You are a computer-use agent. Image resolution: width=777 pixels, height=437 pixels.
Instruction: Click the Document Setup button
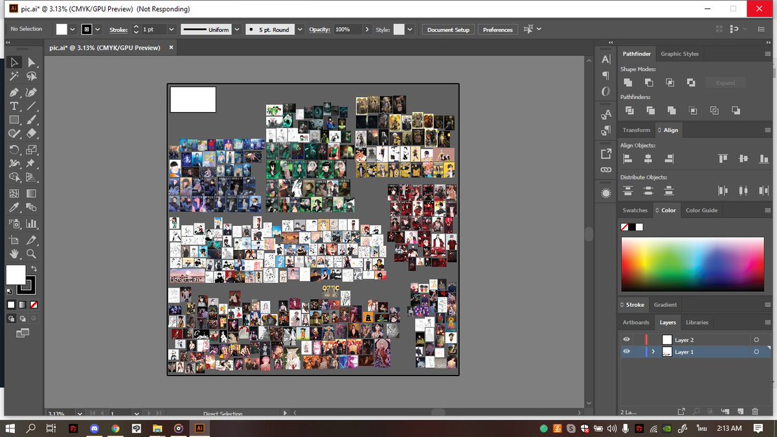click(x=448, y=30)
